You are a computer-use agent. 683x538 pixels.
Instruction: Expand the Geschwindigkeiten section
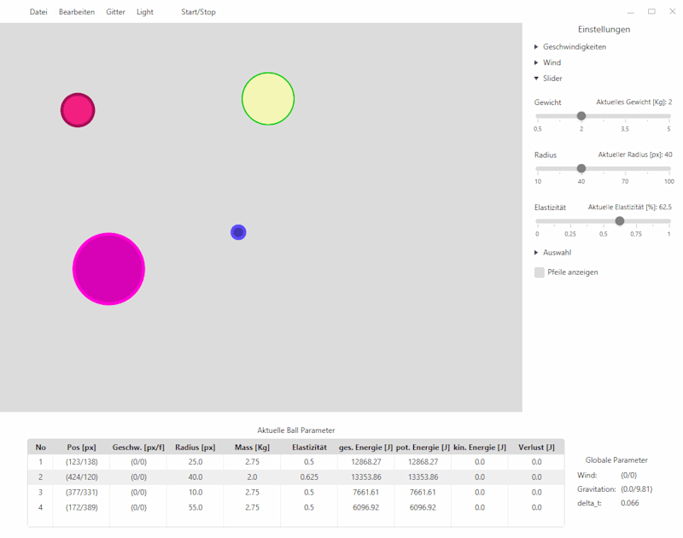tap(570, 47)
